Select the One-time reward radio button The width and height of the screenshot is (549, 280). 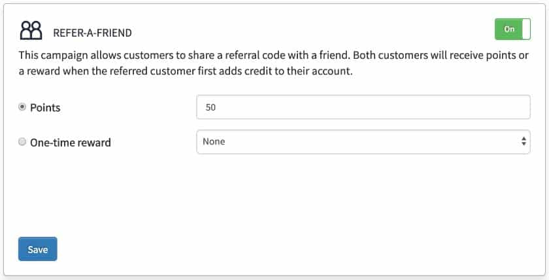coord(22,142)
